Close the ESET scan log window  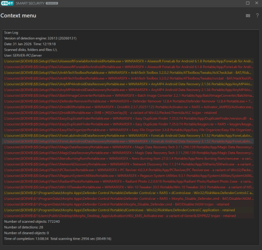click(x=257, y=3)
